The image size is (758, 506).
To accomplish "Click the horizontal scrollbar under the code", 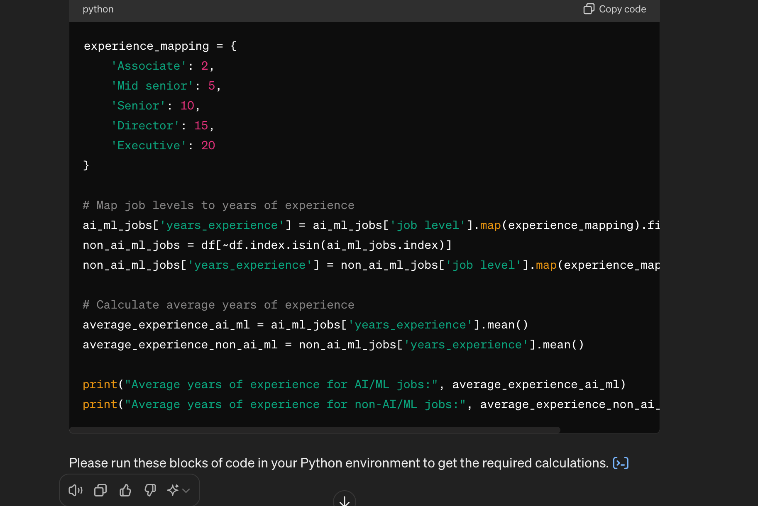I will click(315, 430).
